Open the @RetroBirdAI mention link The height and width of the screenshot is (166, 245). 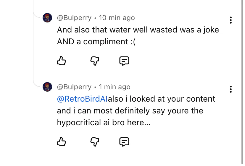click(82, 99)
